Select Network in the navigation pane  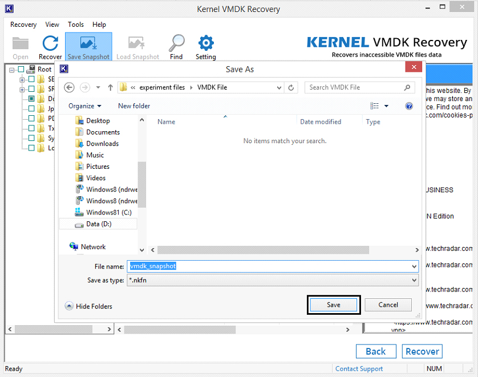click(87, 246)
